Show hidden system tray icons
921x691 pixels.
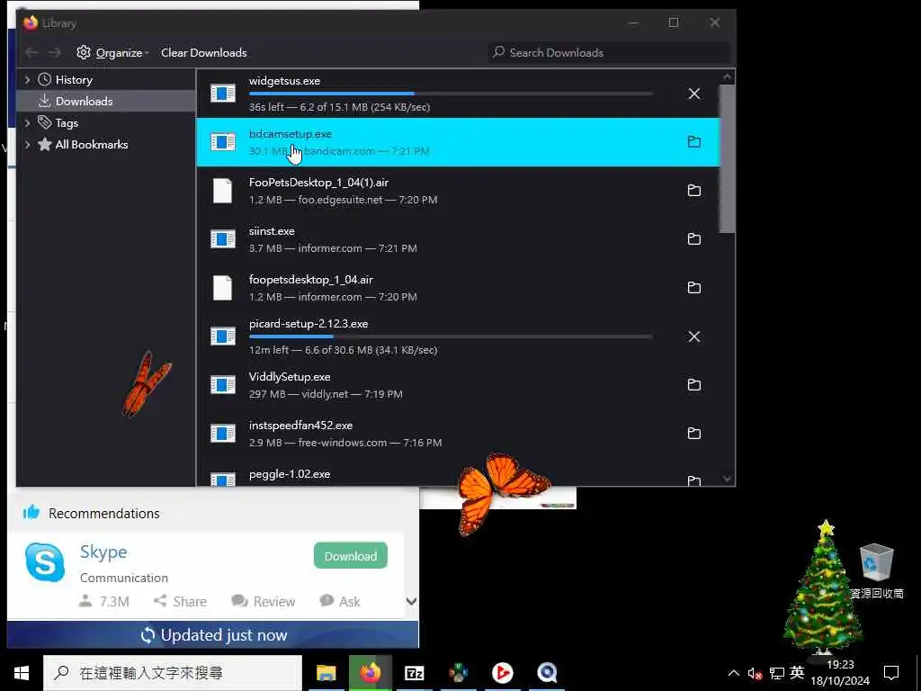[x=734, y=673]
